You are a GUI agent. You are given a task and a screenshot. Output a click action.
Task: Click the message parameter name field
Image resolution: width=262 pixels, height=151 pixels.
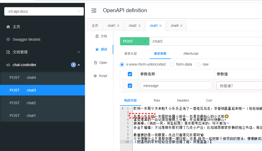(176, 86)
